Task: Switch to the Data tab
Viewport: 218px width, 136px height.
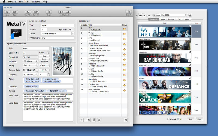Action: pos(180,19)
